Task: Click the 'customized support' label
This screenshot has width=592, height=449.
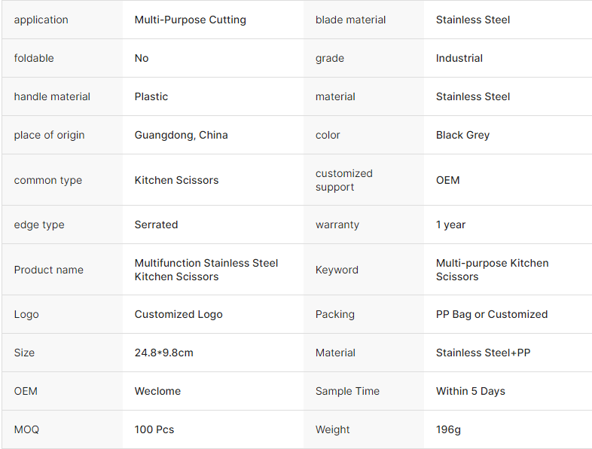Action: (x=343, y=180)
